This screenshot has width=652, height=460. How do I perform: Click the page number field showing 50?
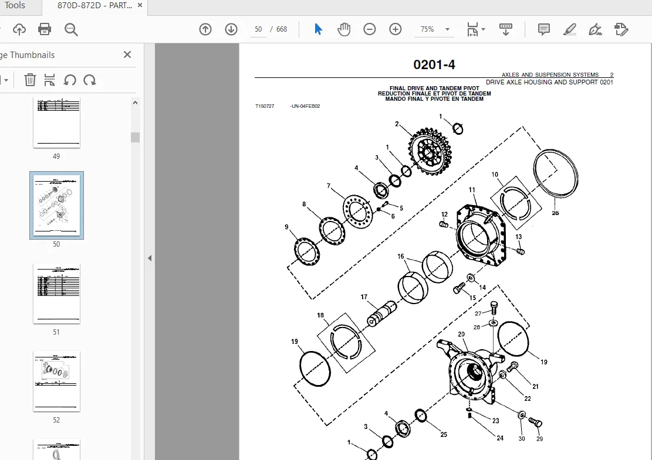[x=258, y=29]
